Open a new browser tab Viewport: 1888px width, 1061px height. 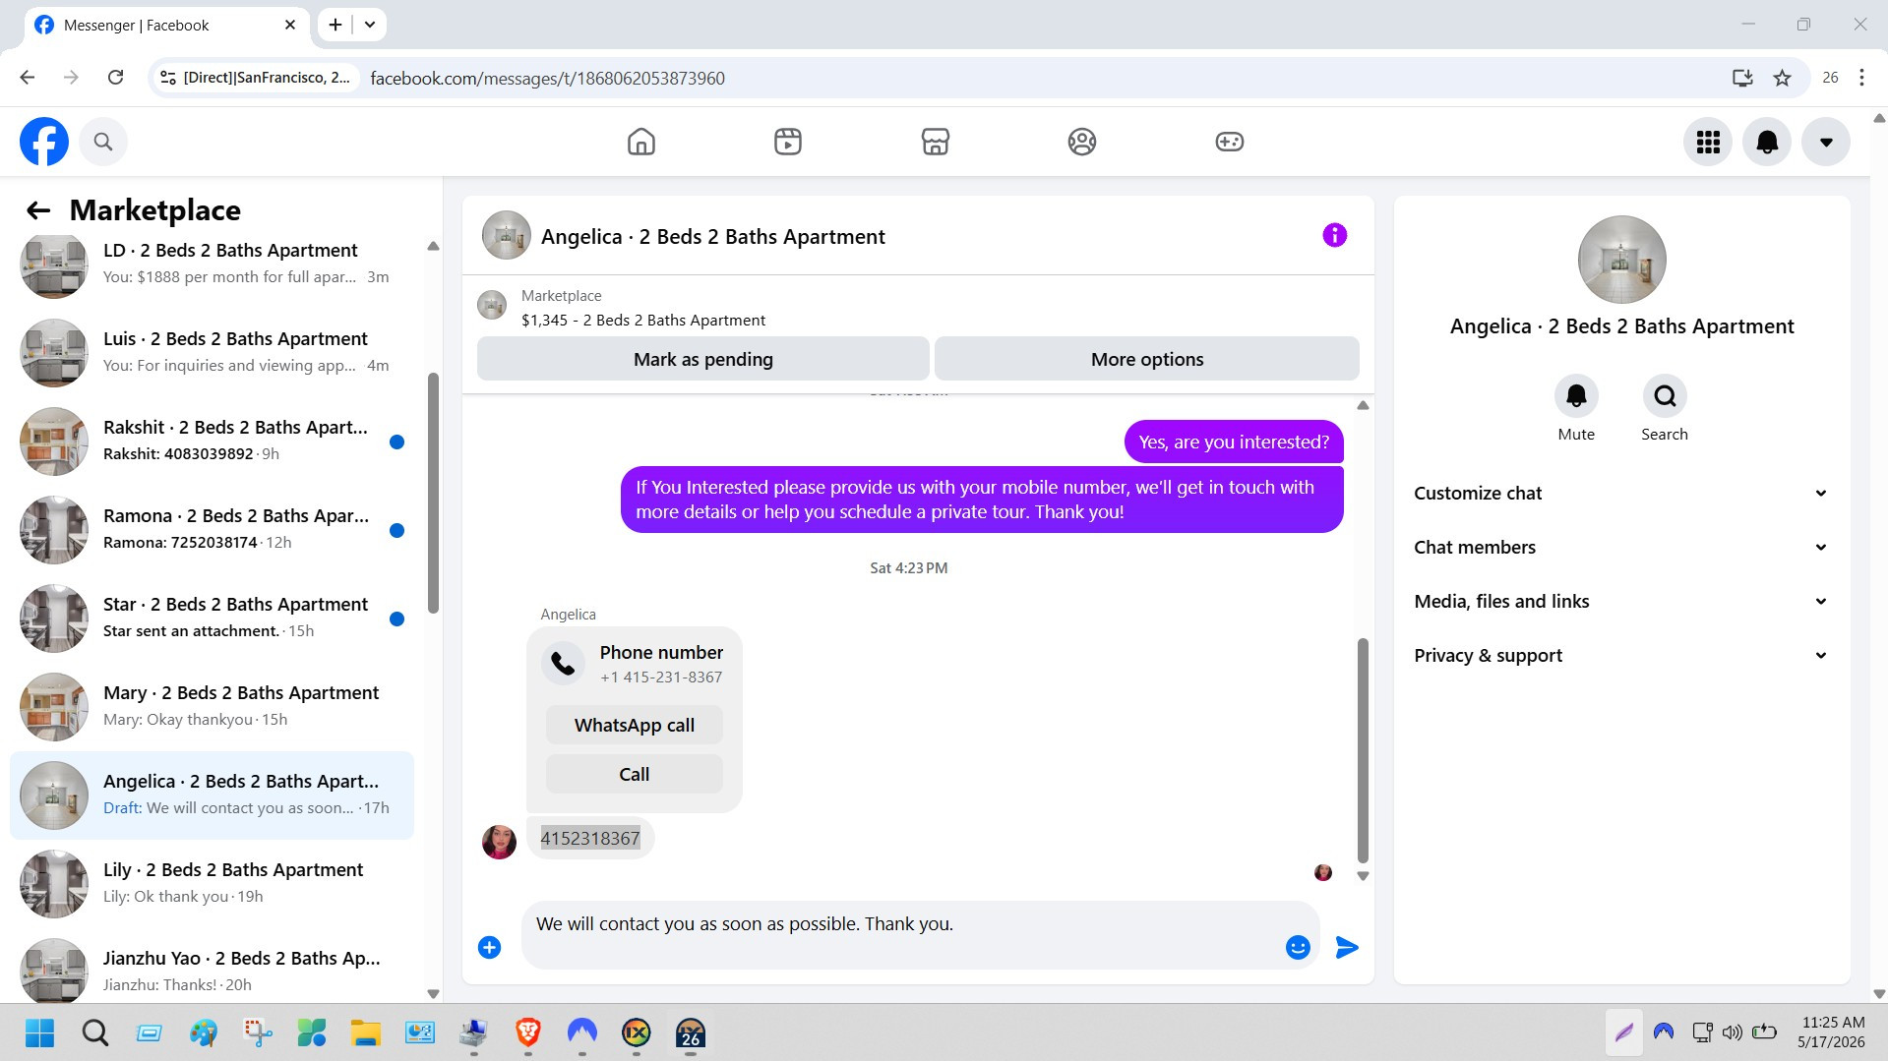335,25
